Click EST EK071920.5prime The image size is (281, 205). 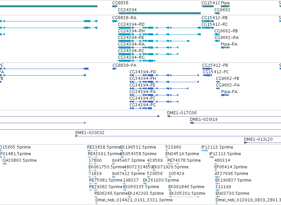pyautogui.click(x=170, y=167)
